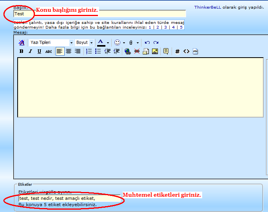Click the redo arrow icon

tap(156, 42)
